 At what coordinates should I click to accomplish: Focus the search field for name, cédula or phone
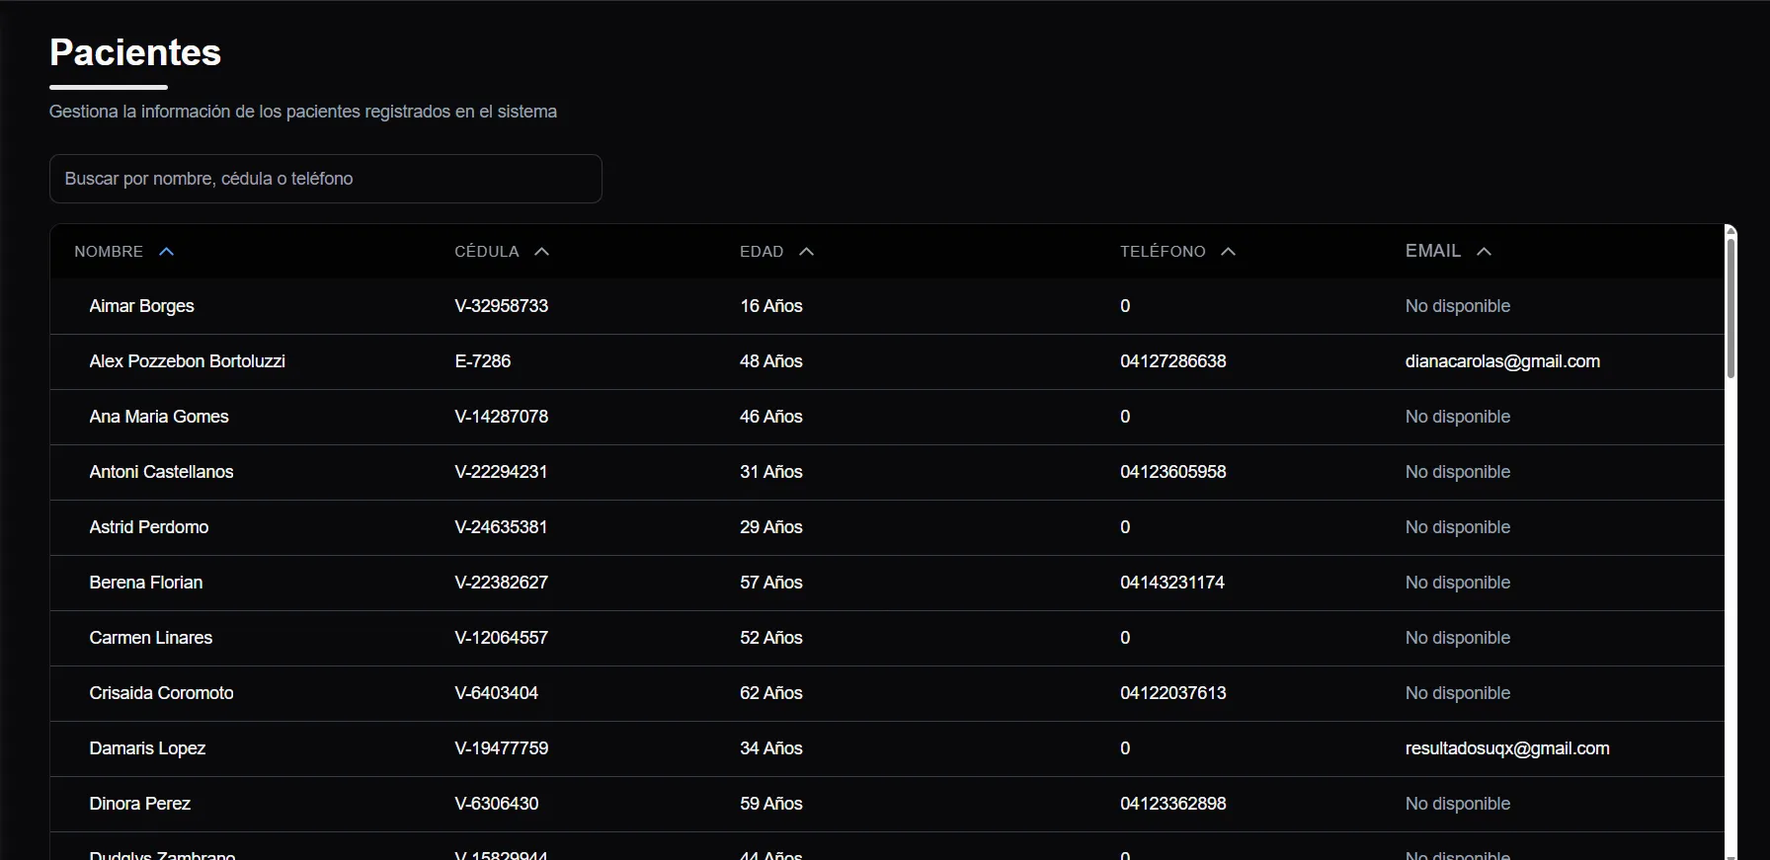[326, 179]
